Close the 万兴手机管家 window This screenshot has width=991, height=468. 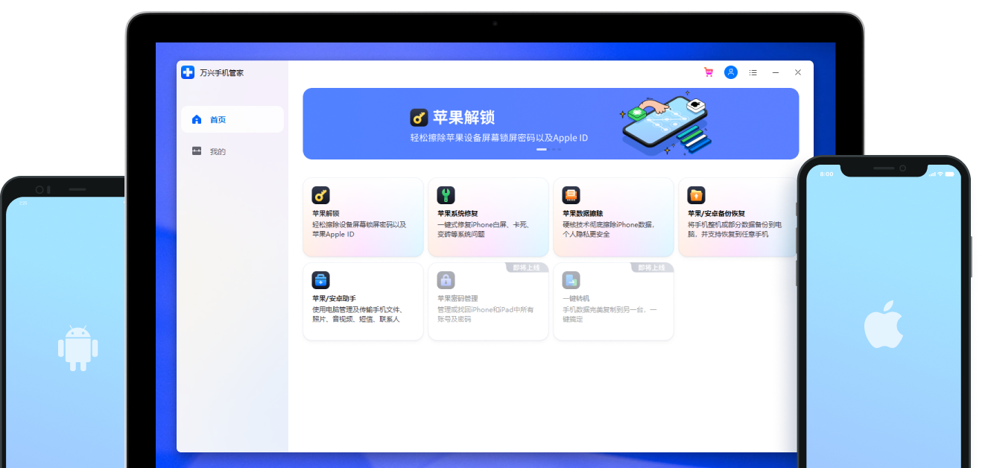pyautogui.click(x=798, y=72)
